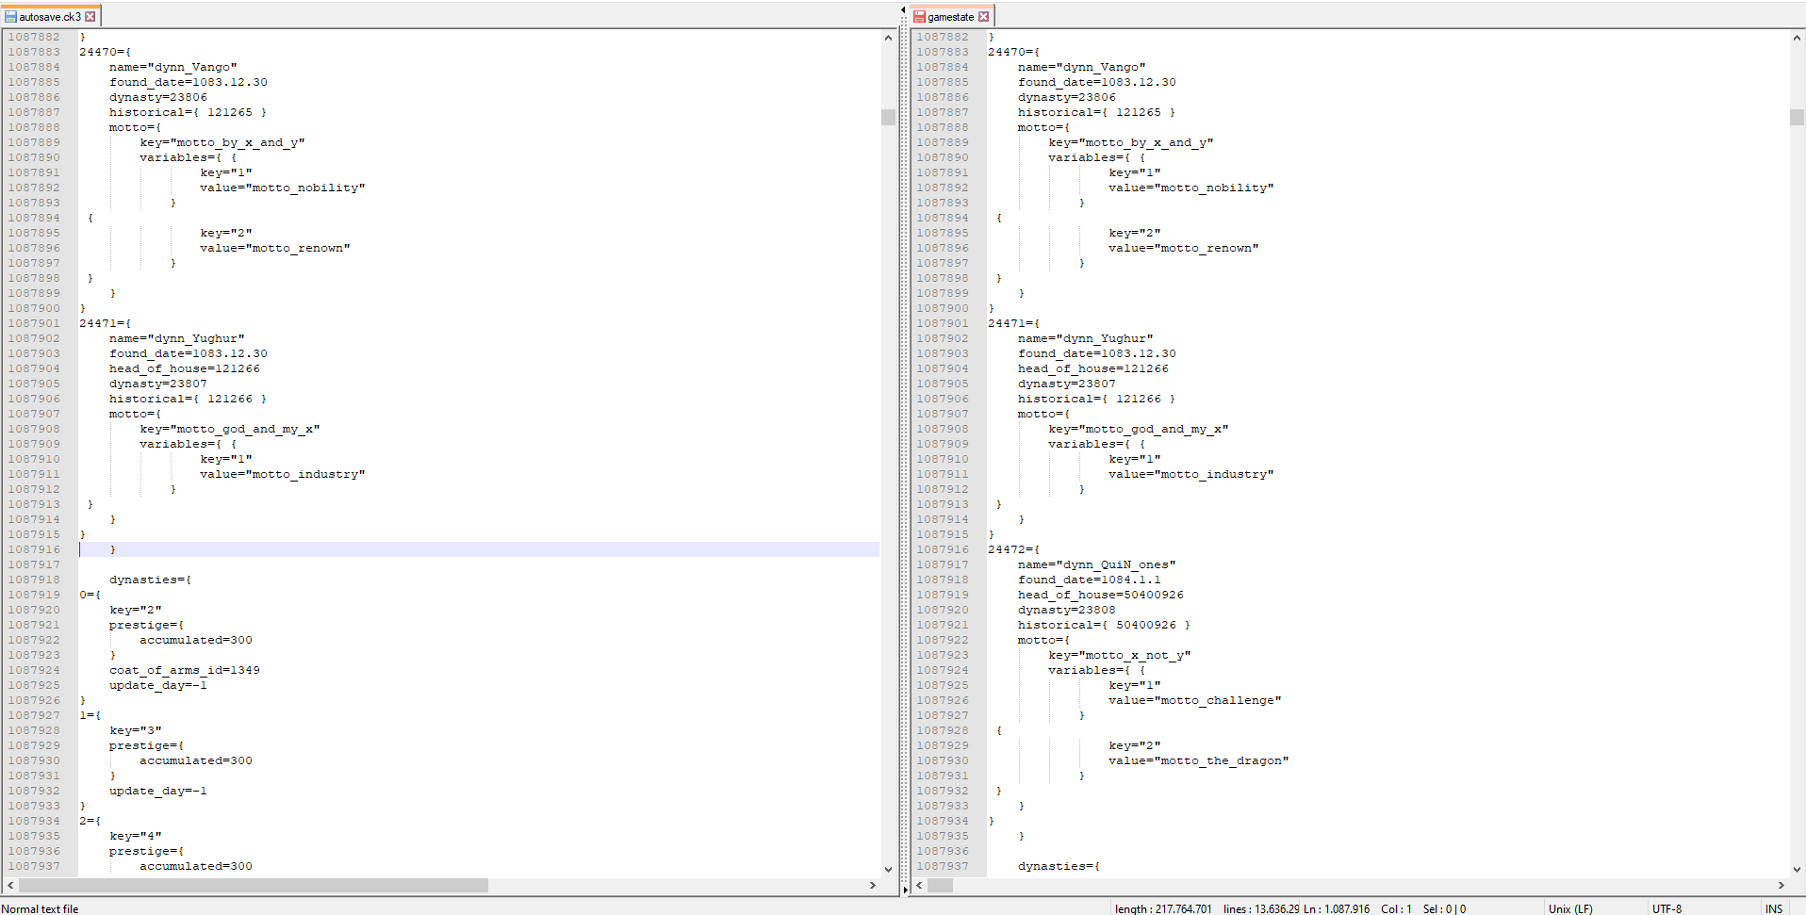
Task: Click the Normal text file status label
Action: tap(41, 908)
